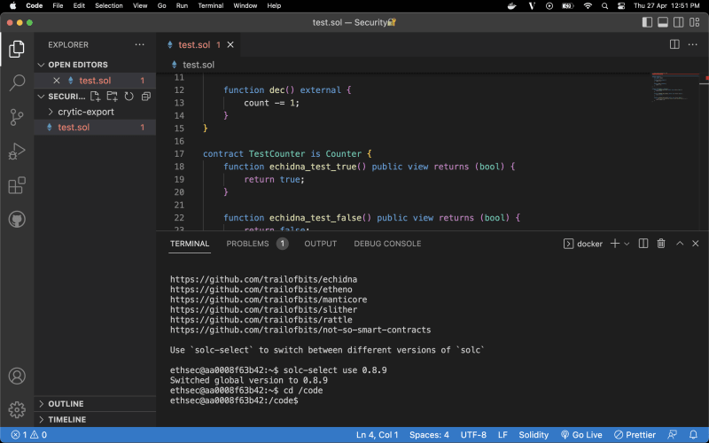Click the trailofbits/echidna GitHub link
The width and height of the screenshot is (709, 443).
(x=263, y=279)
